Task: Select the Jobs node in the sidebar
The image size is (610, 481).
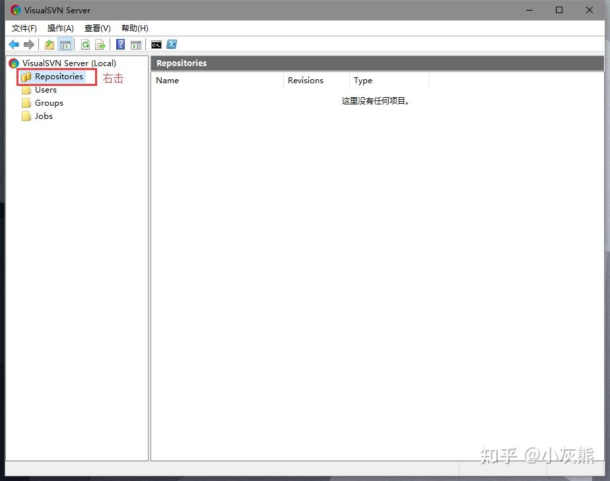Action: point(44,116)
